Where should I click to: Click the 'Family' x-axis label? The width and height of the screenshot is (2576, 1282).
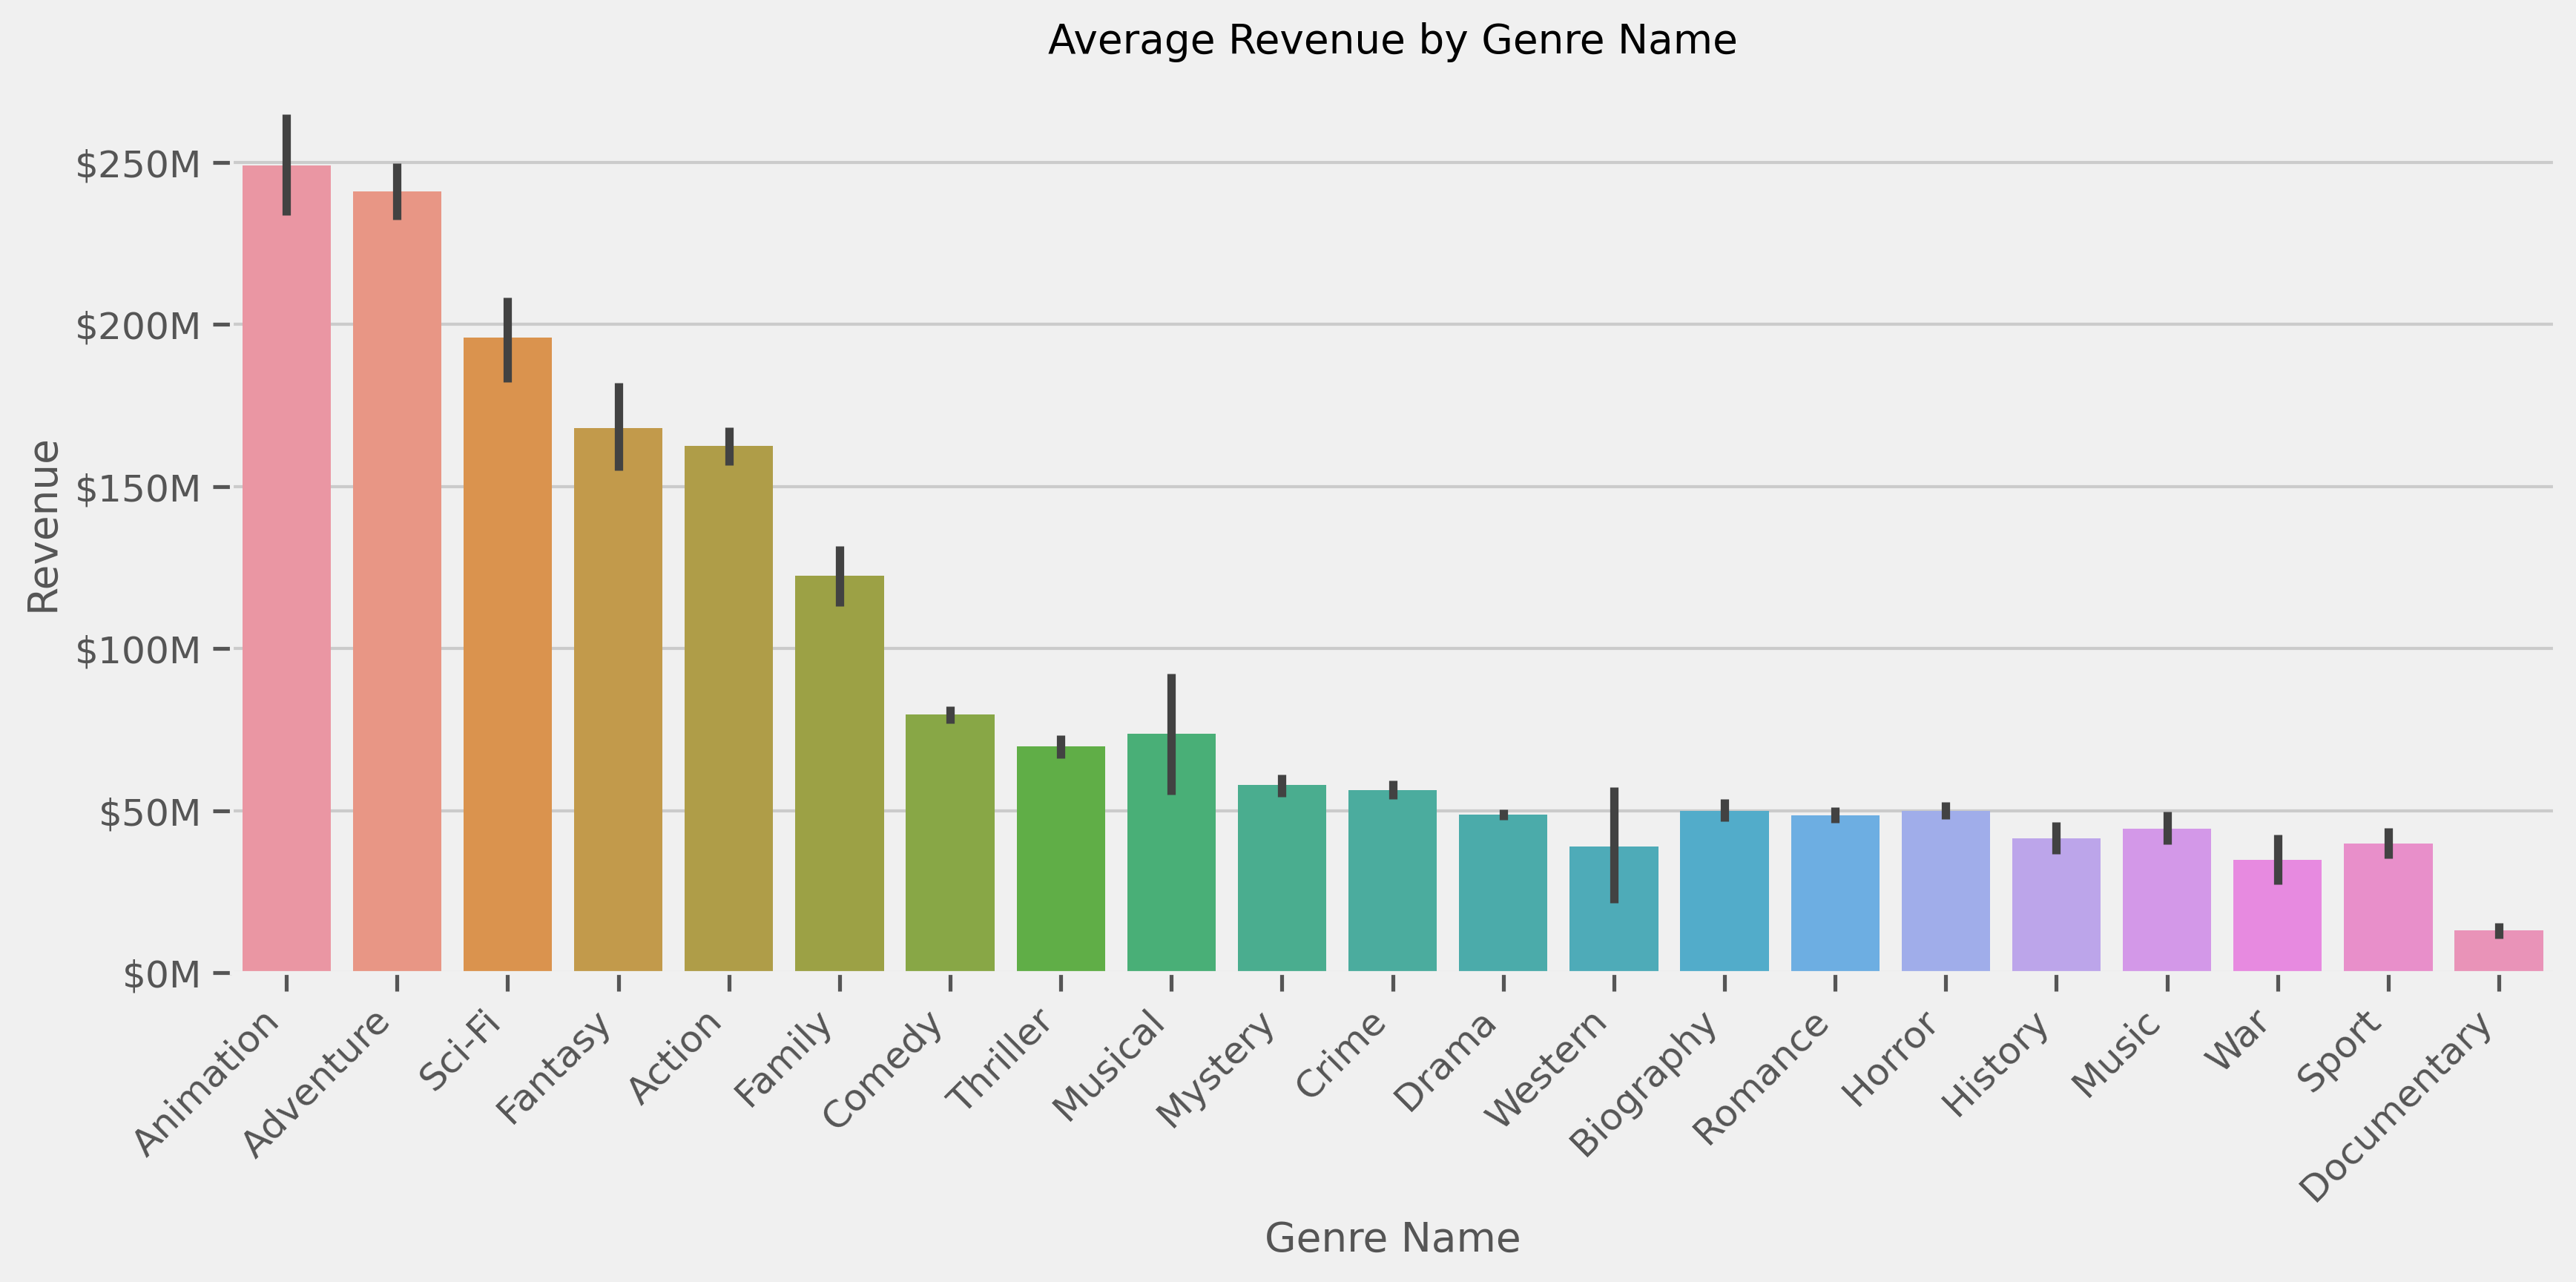tap(784, 1059)
